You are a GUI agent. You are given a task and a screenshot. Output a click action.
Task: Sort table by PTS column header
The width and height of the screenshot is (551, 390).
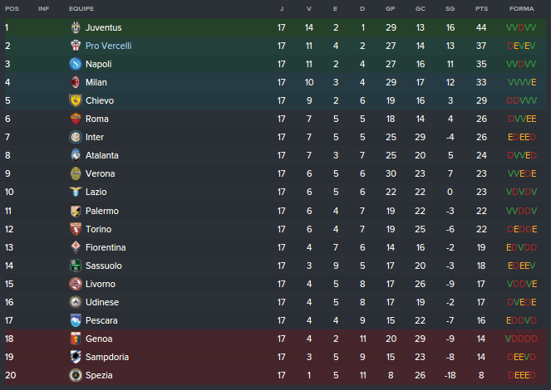tap(481, 8)
